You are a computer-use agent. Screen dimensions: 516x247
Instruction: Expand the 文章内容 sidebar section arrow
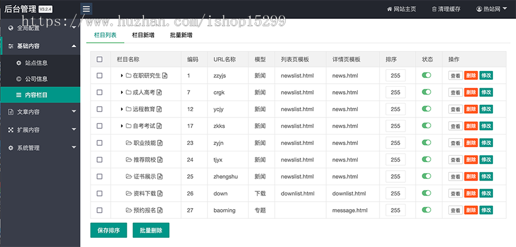point(74,112)
